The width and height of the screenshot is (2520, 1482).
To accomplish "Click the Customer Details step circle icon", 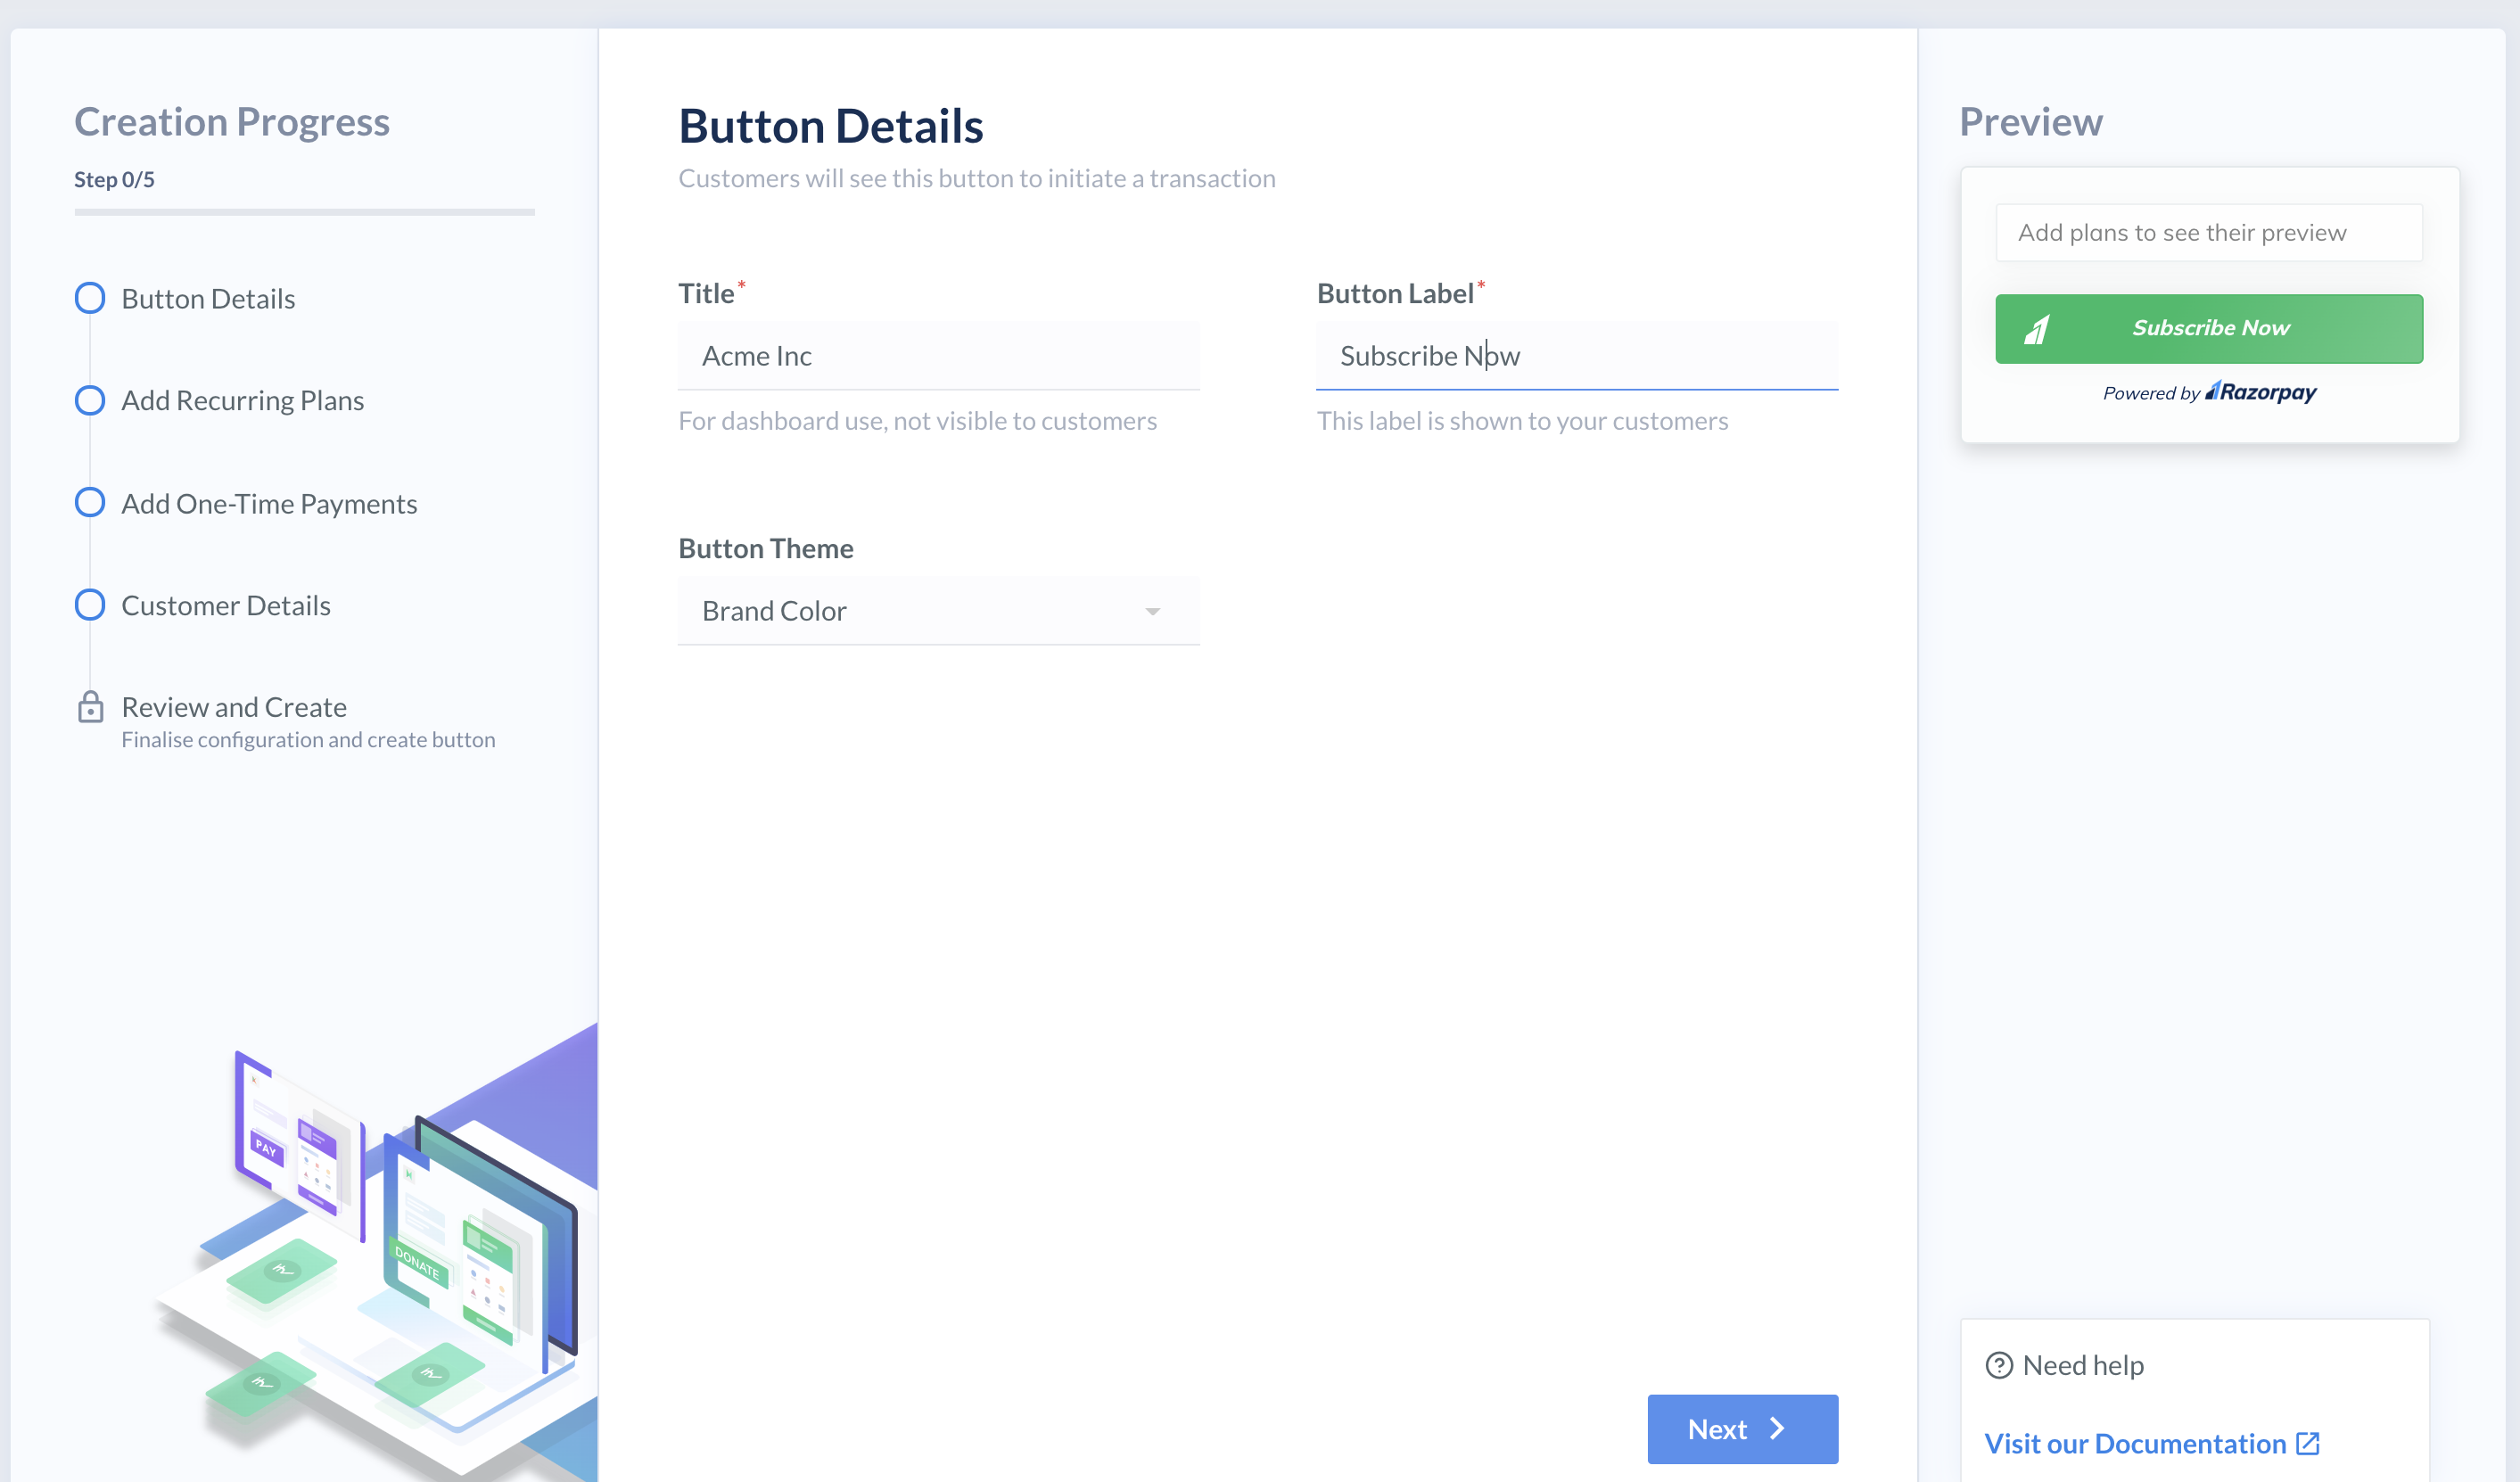I will [90, 605].
